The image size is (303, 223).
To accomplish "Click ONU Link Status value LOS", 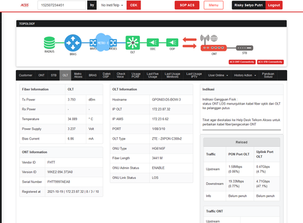I will tap(155, 178).
